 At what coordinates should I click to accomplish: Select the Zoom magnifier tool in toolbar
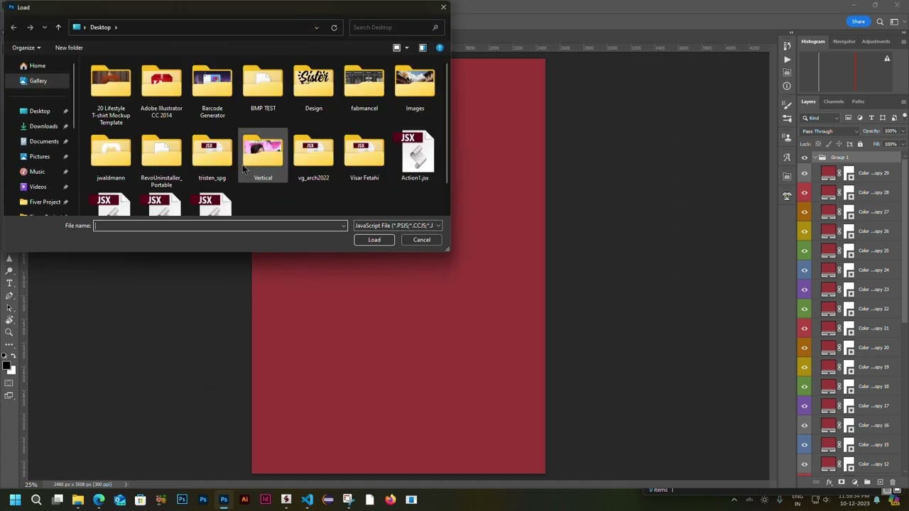[x=9, y=331]
